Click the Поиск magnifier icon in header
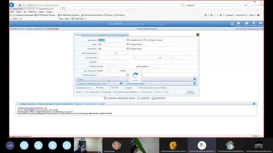 coord(254,23)
